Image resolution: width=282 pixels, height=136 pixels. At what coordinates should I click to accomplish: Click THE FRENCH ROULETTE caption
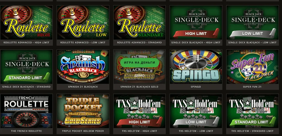tap(26, 131)
